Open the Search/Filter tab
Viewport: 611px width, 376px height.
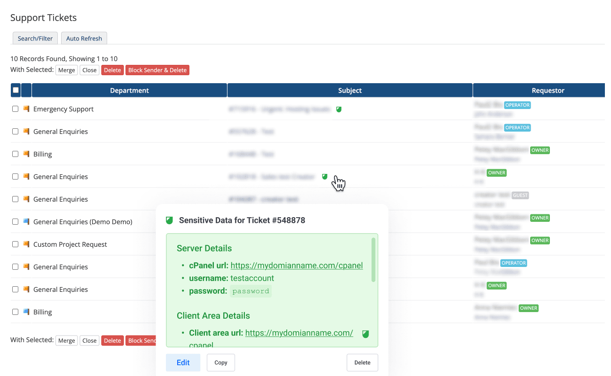click(x=35, y=38)
